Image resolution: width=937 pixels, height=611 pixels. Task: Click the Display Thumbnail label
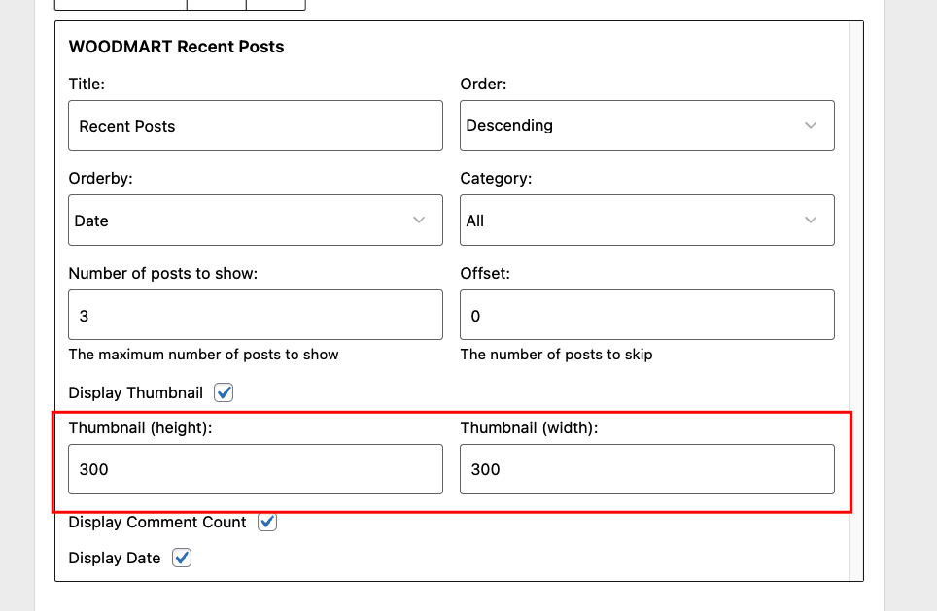click(136, 393)
